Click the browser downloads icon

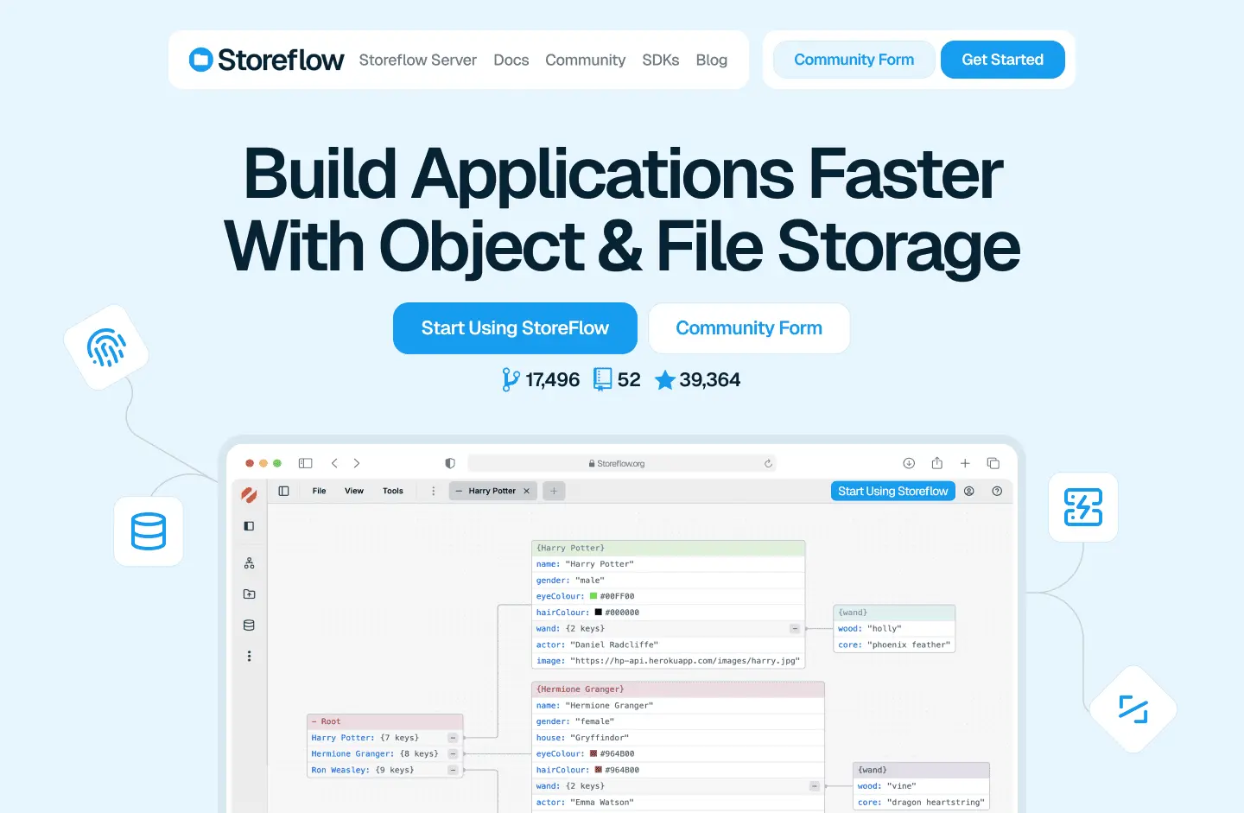(909, 463)
